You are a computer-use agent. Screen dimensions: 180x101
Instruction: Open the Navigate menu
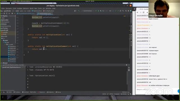coord(9,8)
